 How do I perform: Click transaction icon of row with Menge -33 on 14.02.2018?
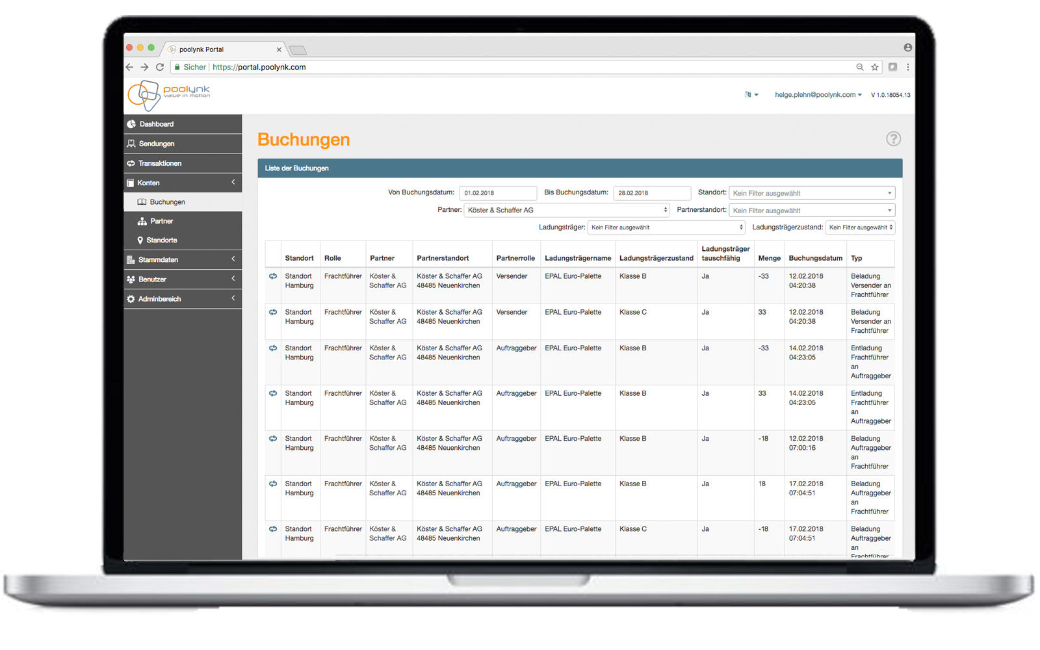tap(273, 348)
